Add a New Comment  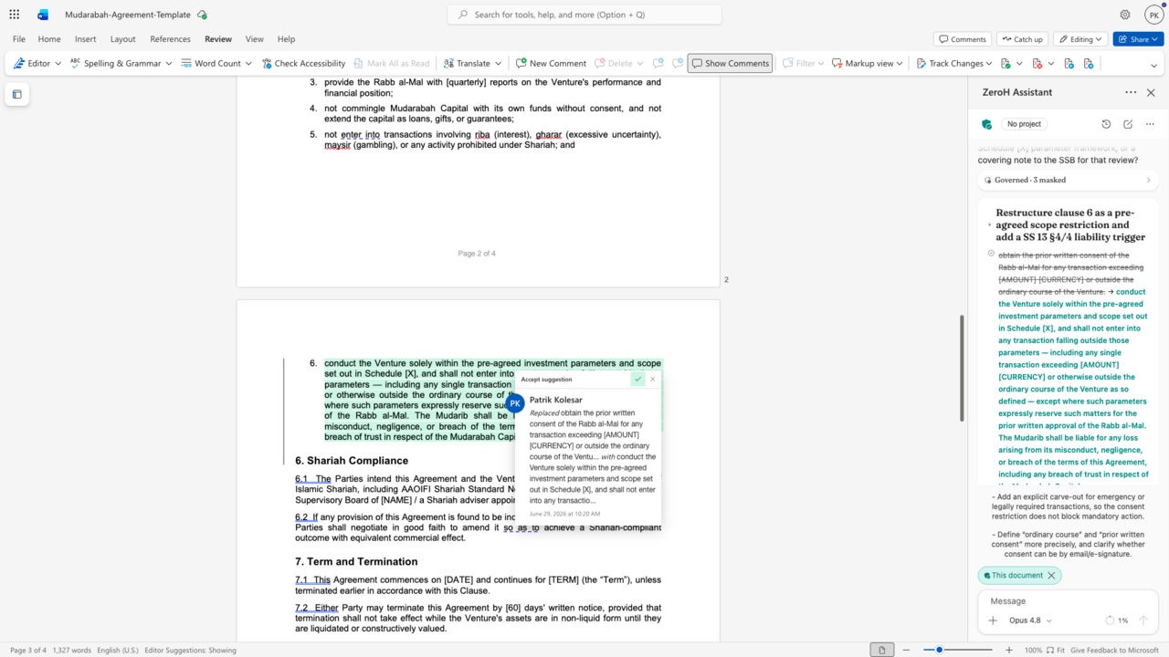551,63
